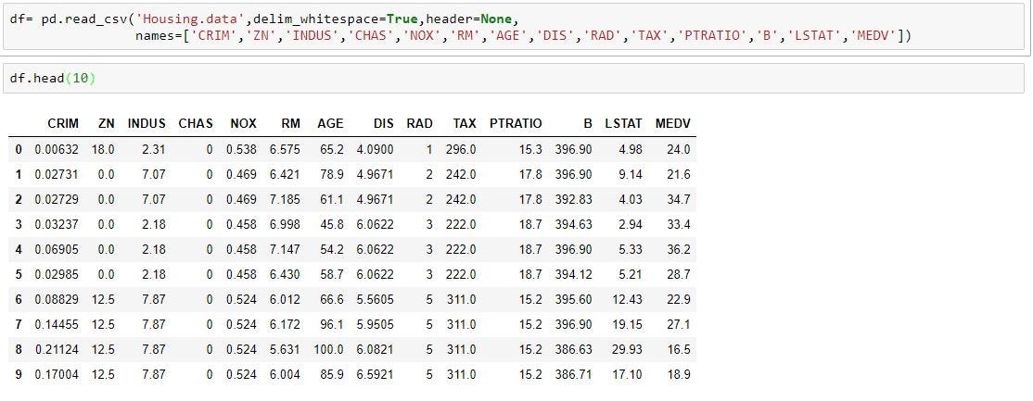1033x401 pixels.
Task: Click the RAD column header
Action: point(420,124)
